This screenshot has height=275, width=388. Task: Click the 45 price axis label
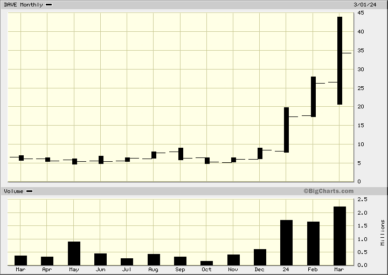tap(361, 13)
